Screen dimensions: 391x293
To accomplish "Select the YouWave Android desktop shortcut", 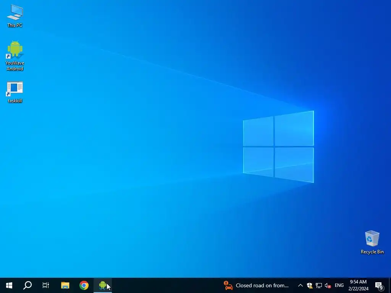I will coord(15,56).
